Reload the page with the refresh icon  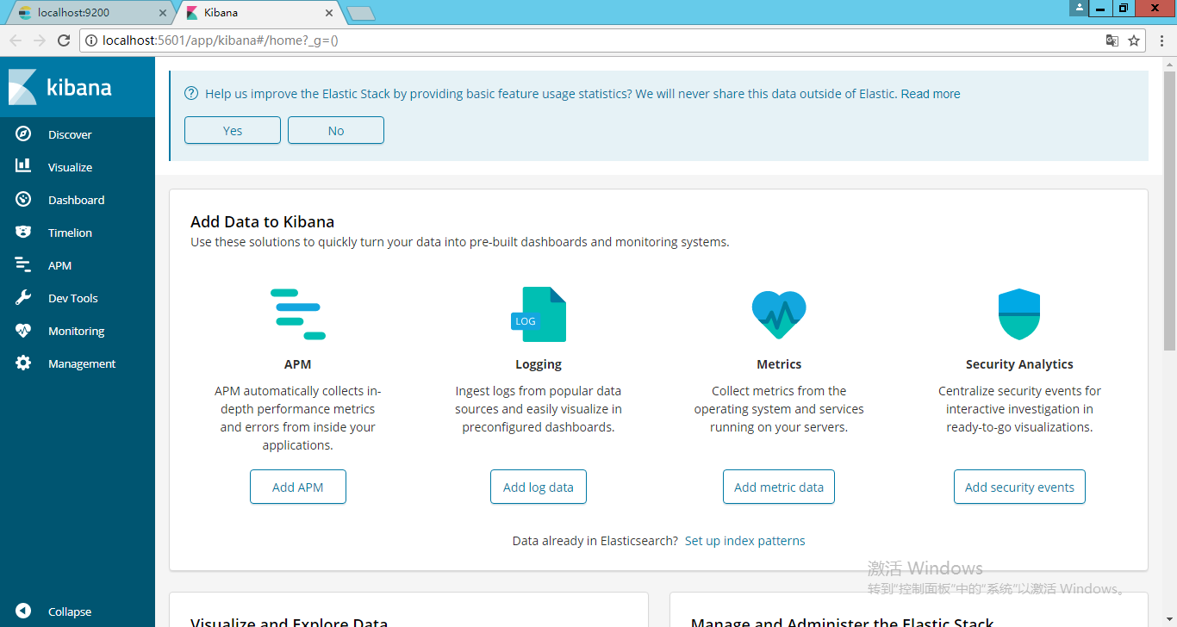(64, 40)
